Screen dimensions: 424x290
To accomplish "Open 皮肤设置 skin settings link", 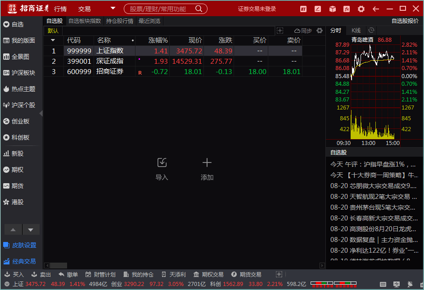I will click(19, 245).
